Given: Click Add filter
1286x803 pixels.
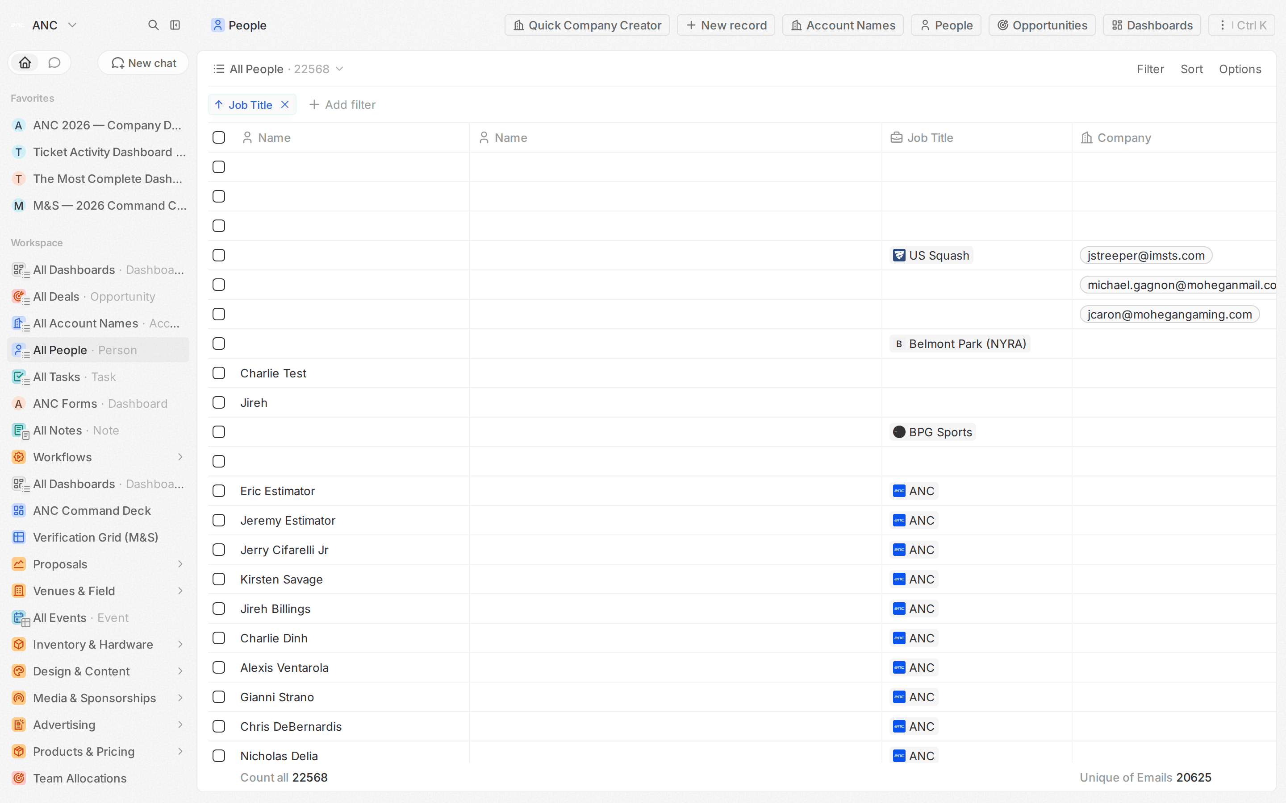Looking at the screenshot, I should [x=342, y=105].
